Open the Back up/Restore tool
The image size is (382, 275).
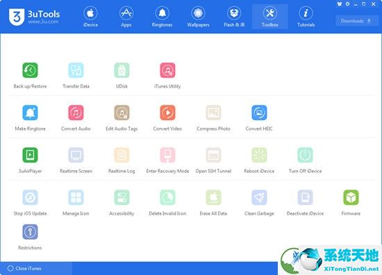pyautogui.click(x=30, y=70)
